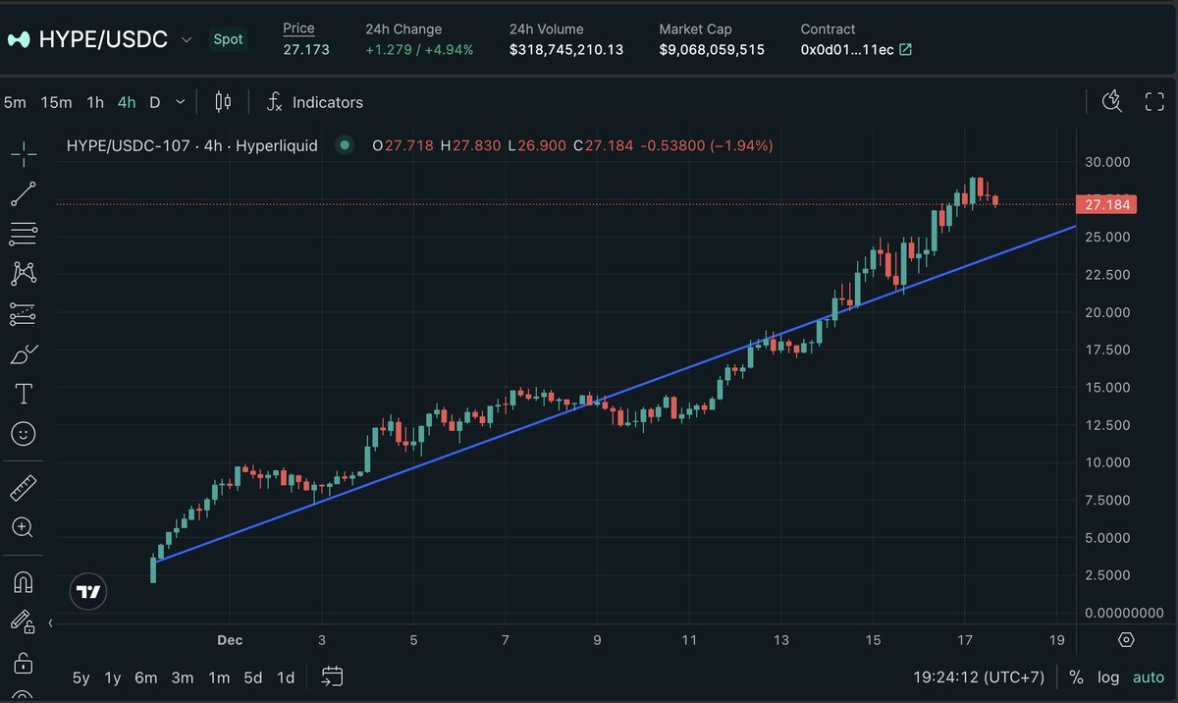Open the timezone menu UTC+7
Image resolution: width=1178 pixels, height=703 pixels.
click(x=977, y=676)
